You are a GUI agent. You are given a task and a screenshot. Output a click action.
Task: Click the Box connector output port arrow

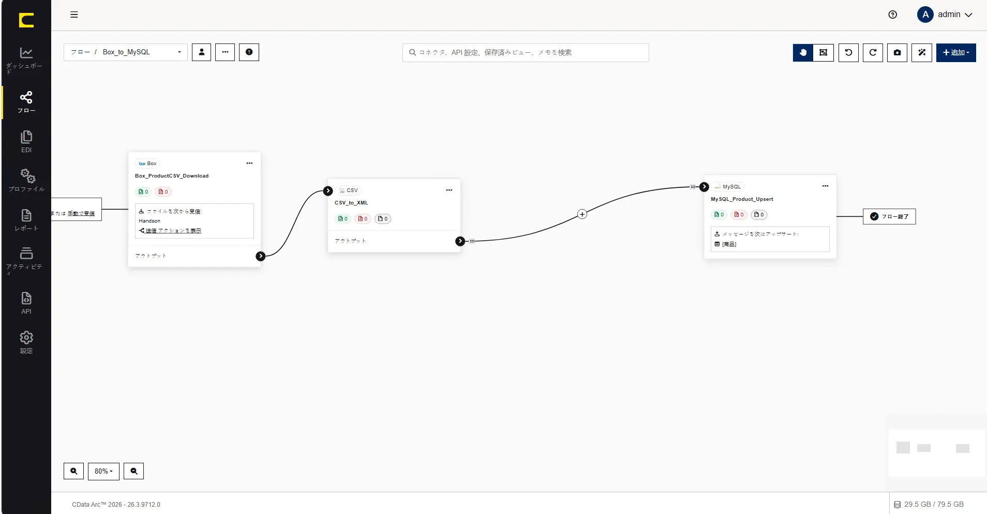coord(261,256)
